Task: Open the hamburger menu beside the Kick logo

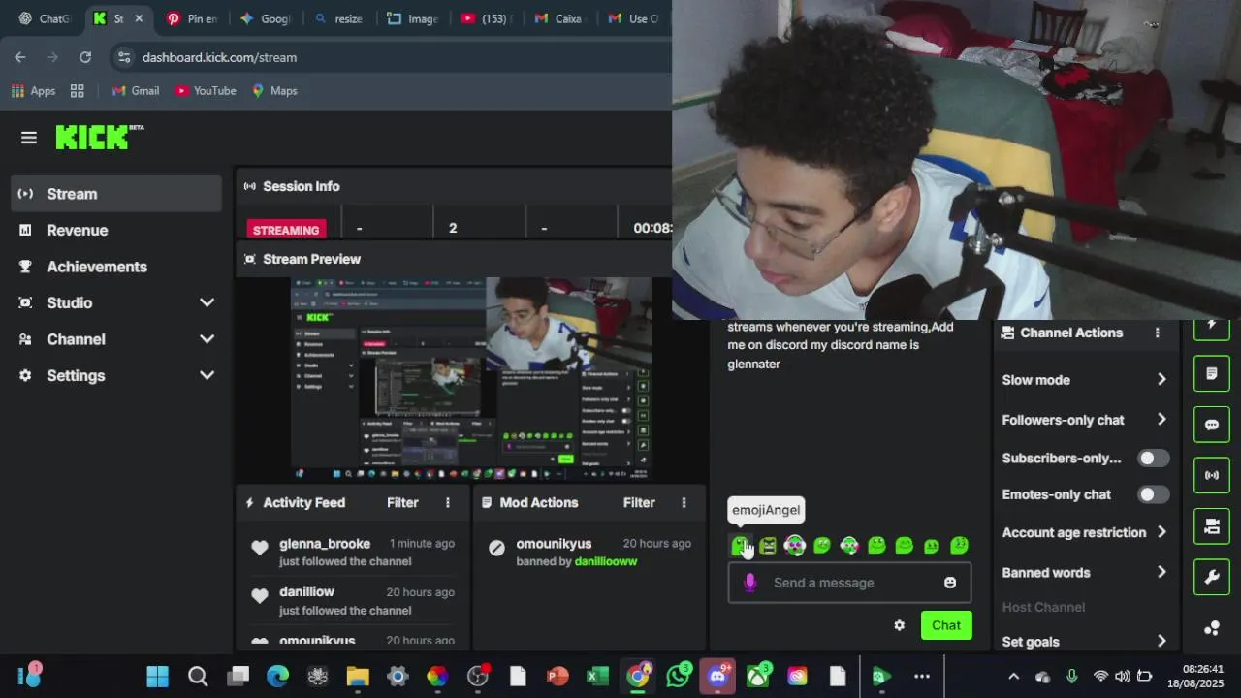Action: click(29, 138)
